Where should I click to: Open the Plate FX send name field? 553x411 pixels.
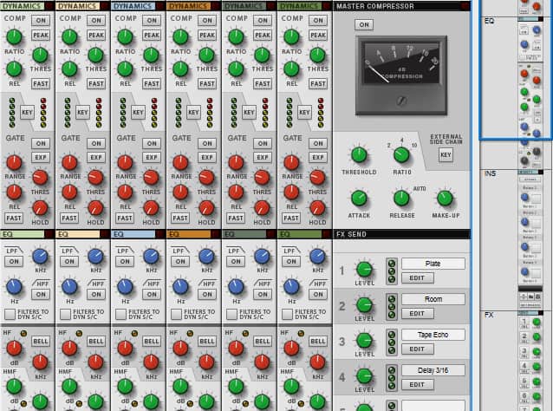coord(433,264)
